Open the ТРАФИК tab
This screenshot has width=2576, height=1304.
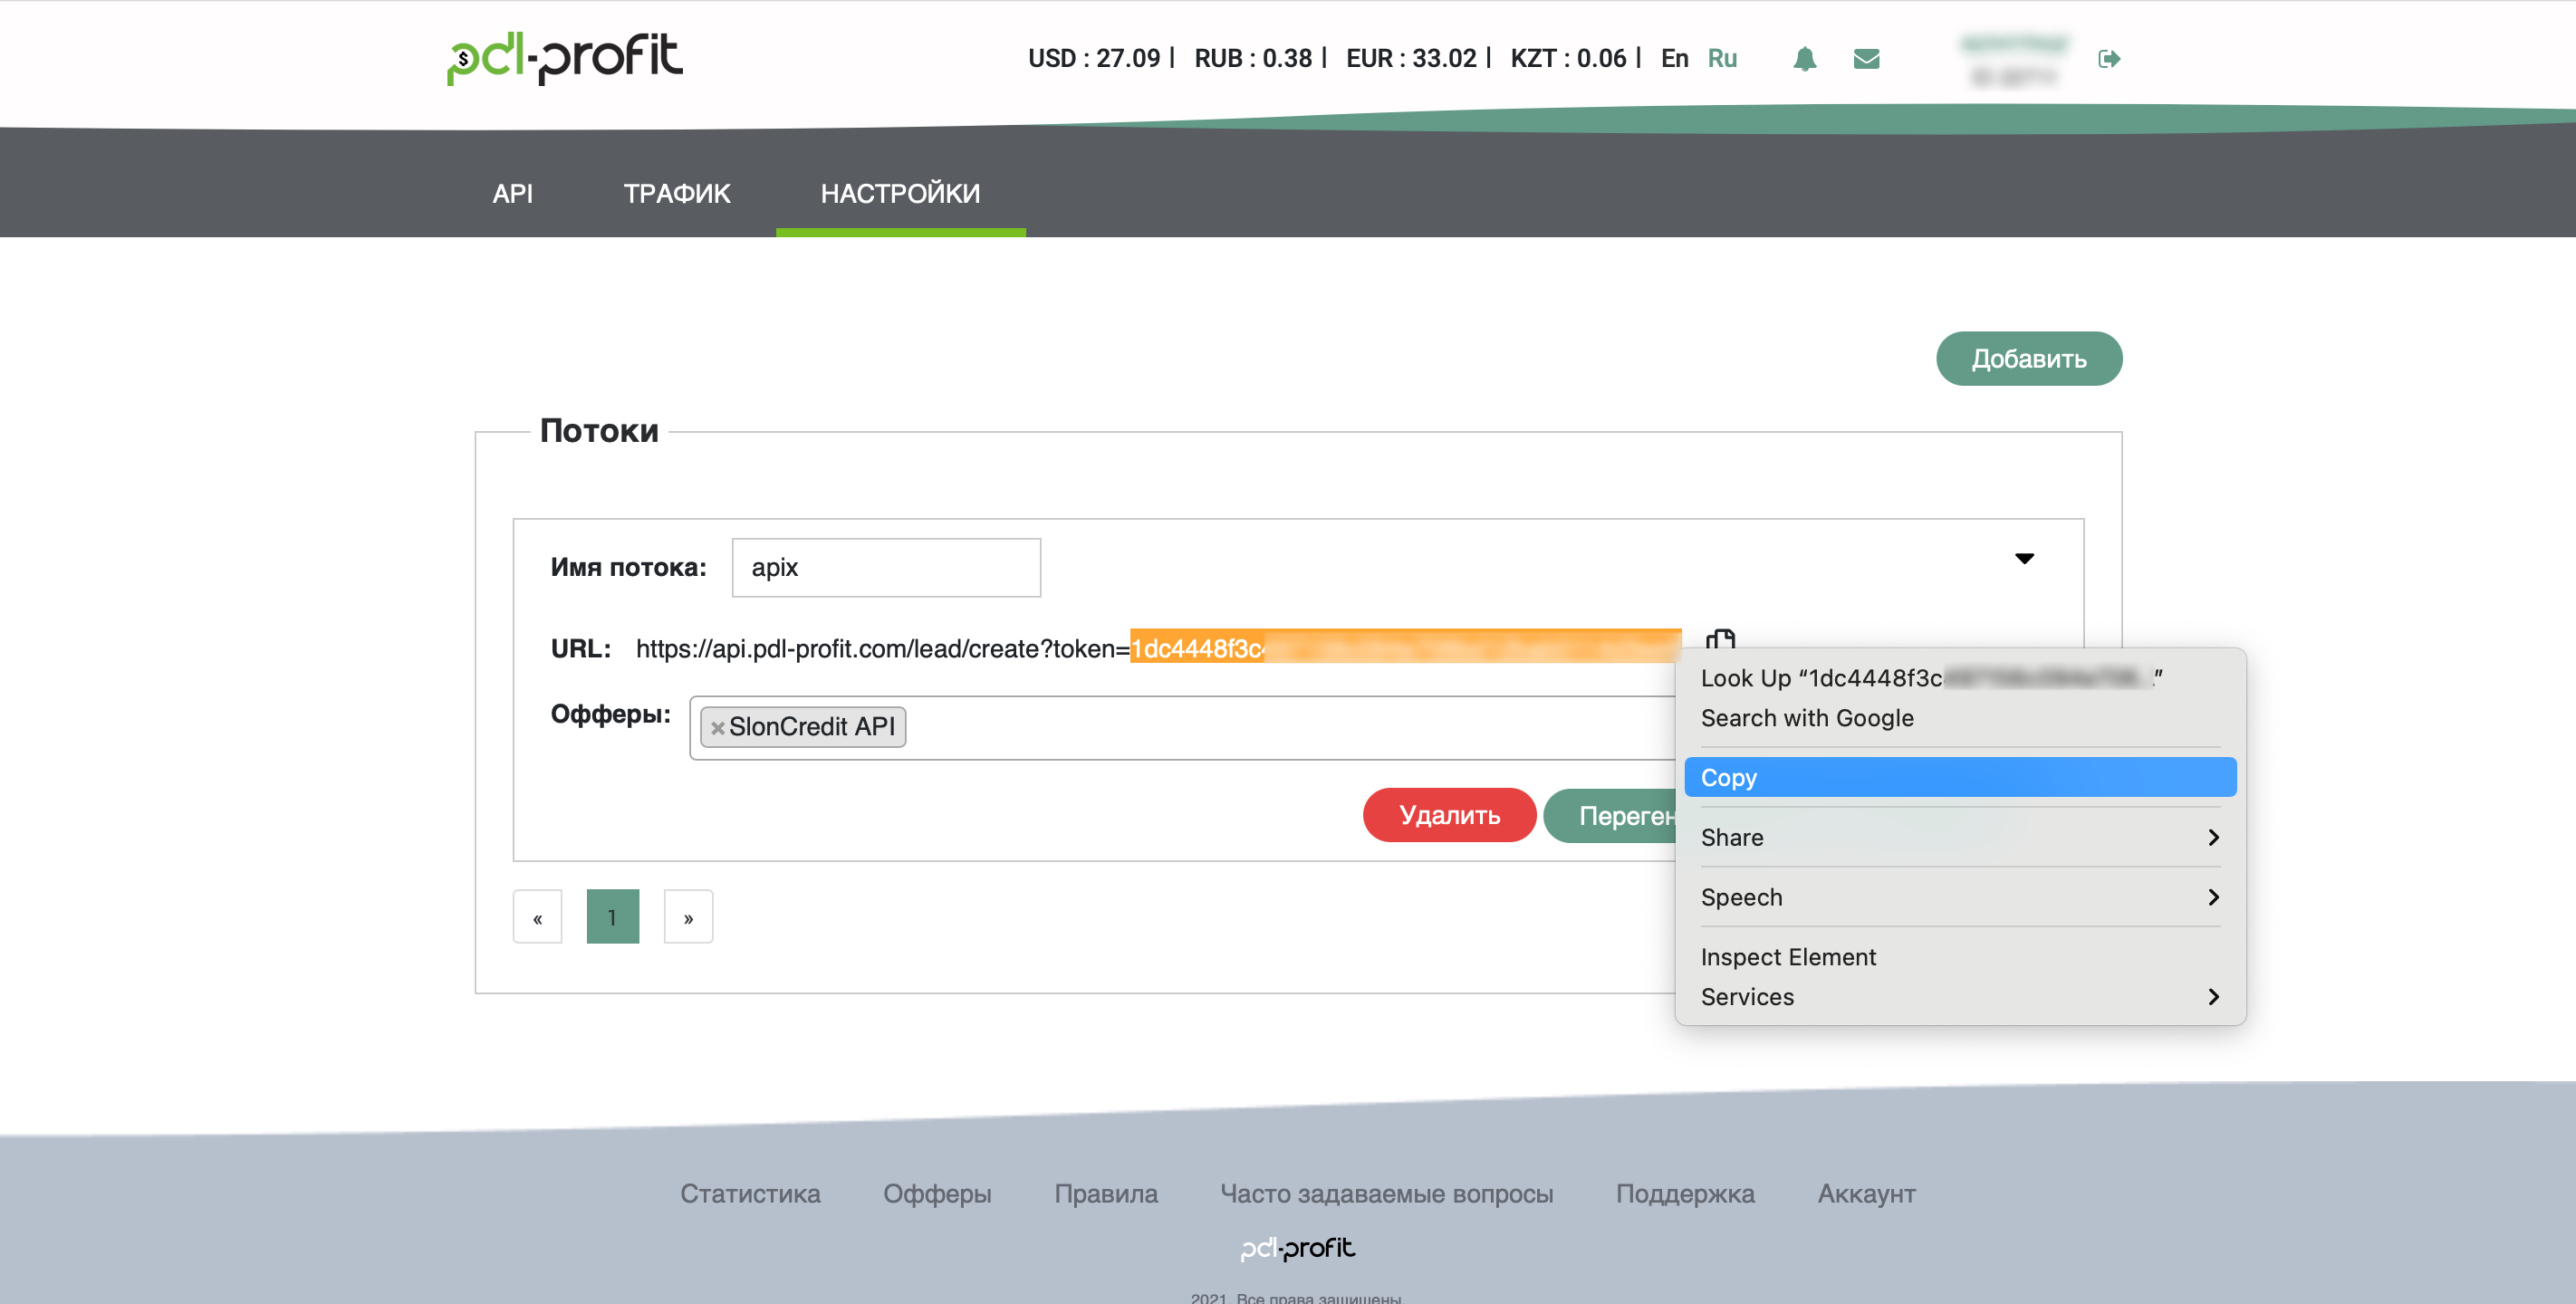[x=677, y=193]
